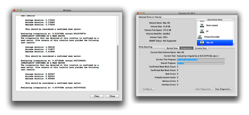Click the Disk/Volume Name column header
249x115 pixels.
(x=215, y=20)
